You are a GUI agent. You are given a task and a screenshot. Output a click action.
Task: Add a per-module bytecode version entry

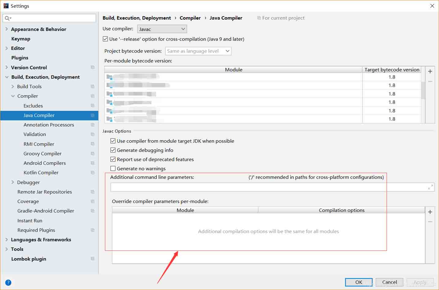(430, 71)
